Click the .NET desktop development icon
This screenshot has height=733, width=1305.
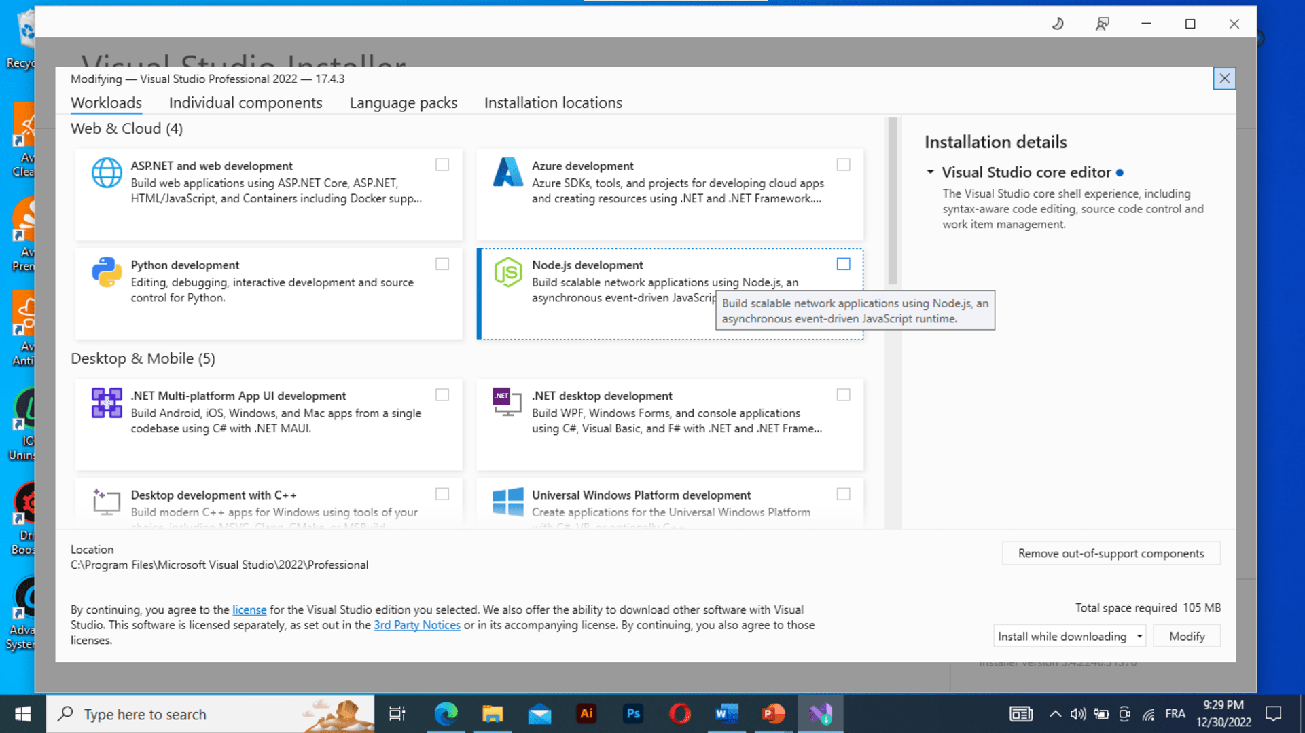507,402
